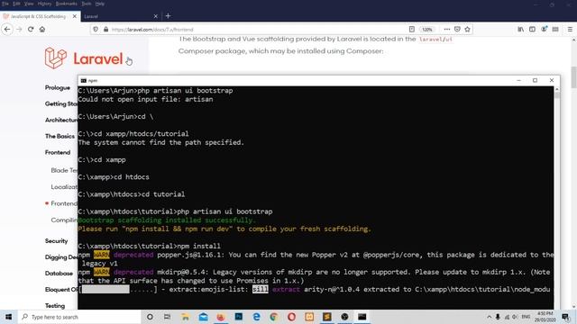Image resolution: width=577 pixels, height=324 pixels.
Task: Open Cortana from the taskbar
Action: tap(150, 317)
